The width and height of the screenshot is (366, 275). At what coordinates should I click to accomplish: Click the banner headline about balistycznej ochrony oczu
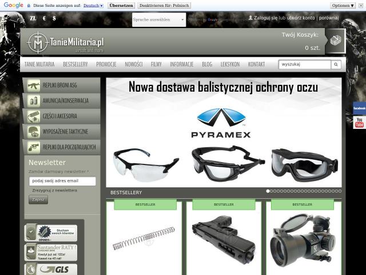pos(223,87)
